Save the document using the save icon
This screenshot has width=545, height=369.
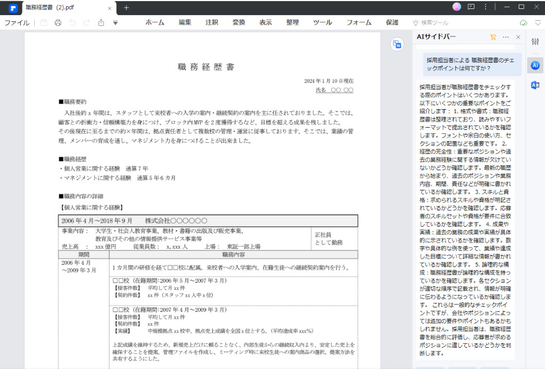[43, 23]
